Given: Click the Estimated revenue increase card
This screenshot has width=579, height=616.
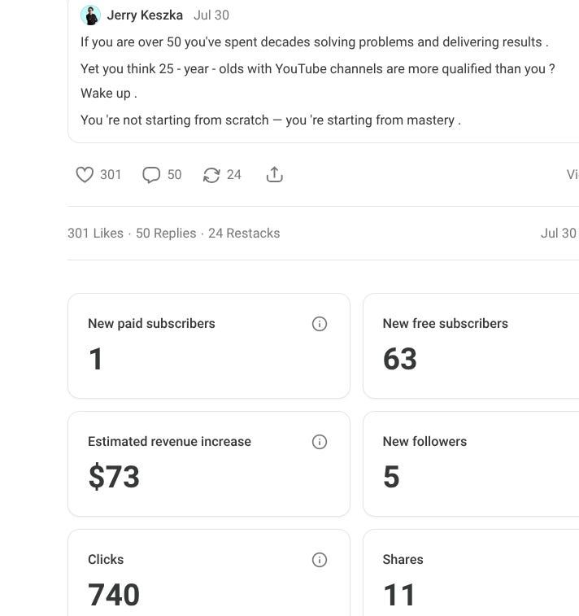Looking at the screenshot, I should coord(208,476).
